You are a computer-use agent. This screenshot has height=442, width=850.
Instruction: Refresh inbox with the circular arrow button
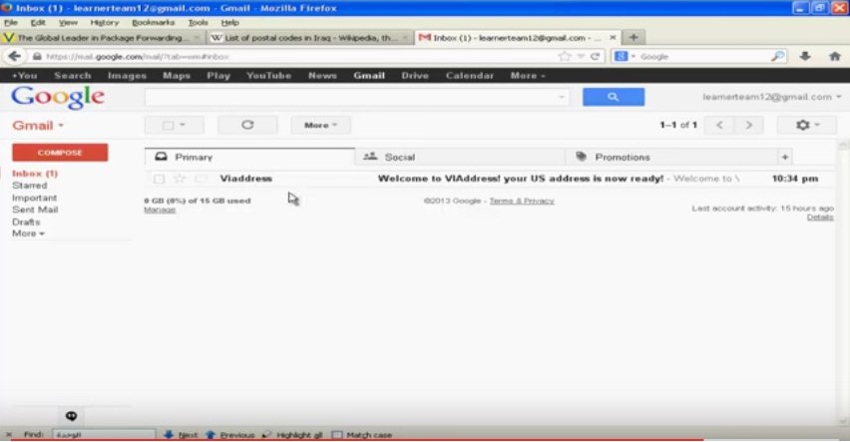[247, 125]
